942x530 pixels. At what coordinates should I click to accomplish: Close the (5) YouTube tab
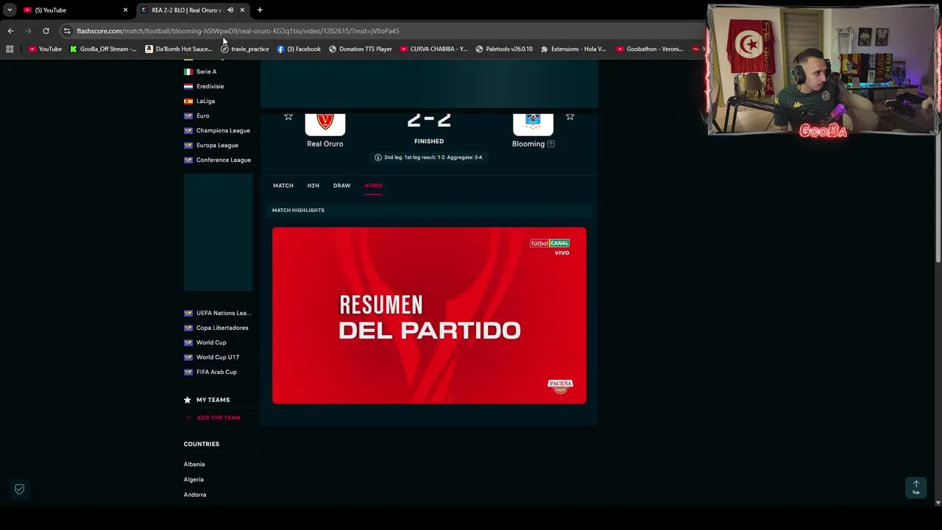125,10
